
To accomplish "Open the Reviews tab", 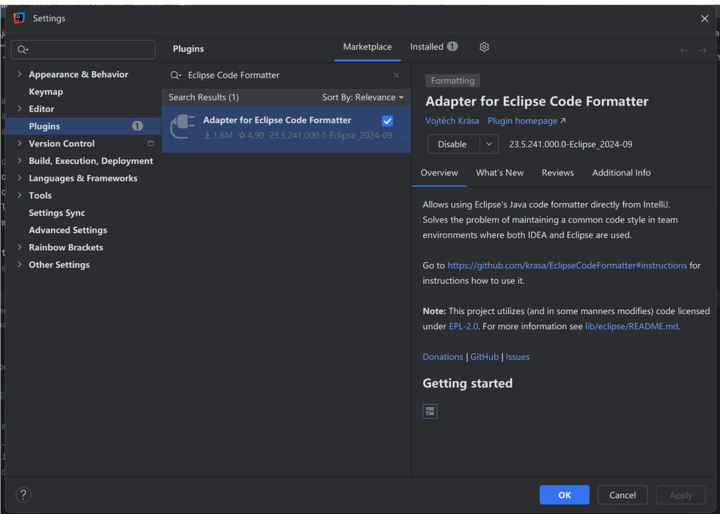I will coord(558,173).
